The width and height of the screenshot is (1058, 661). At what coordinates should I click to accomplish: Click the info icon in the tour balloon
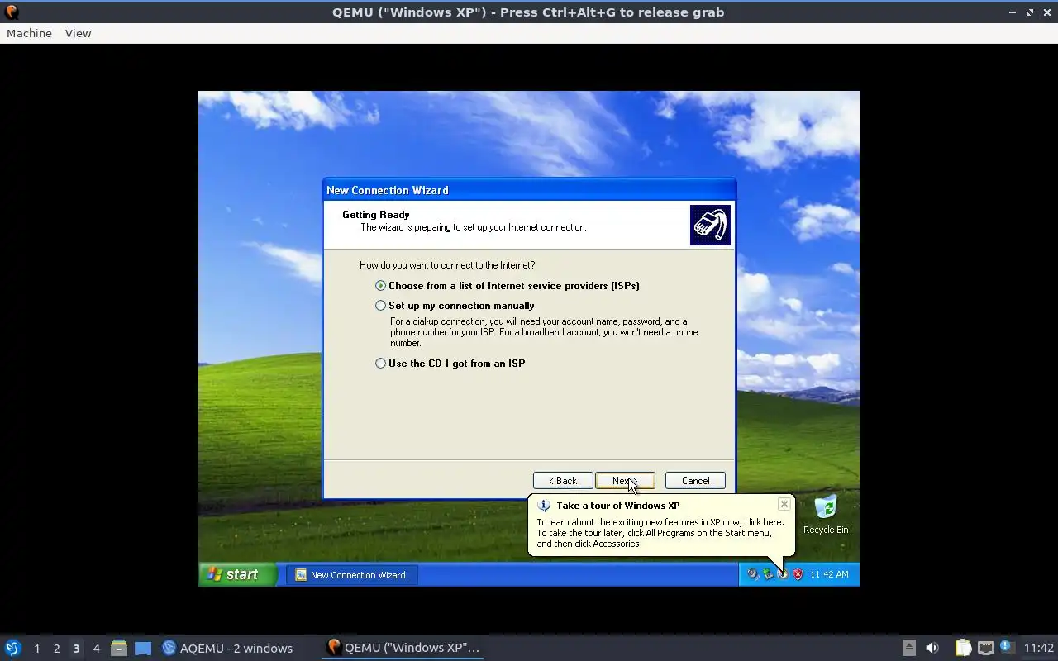click(544, 506)
